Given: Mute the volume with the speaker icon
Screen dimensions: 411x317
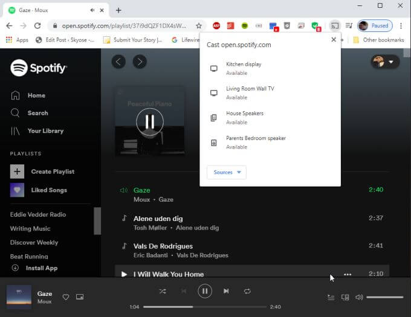Looking at the screenshot, I should [x=359, y=297].
